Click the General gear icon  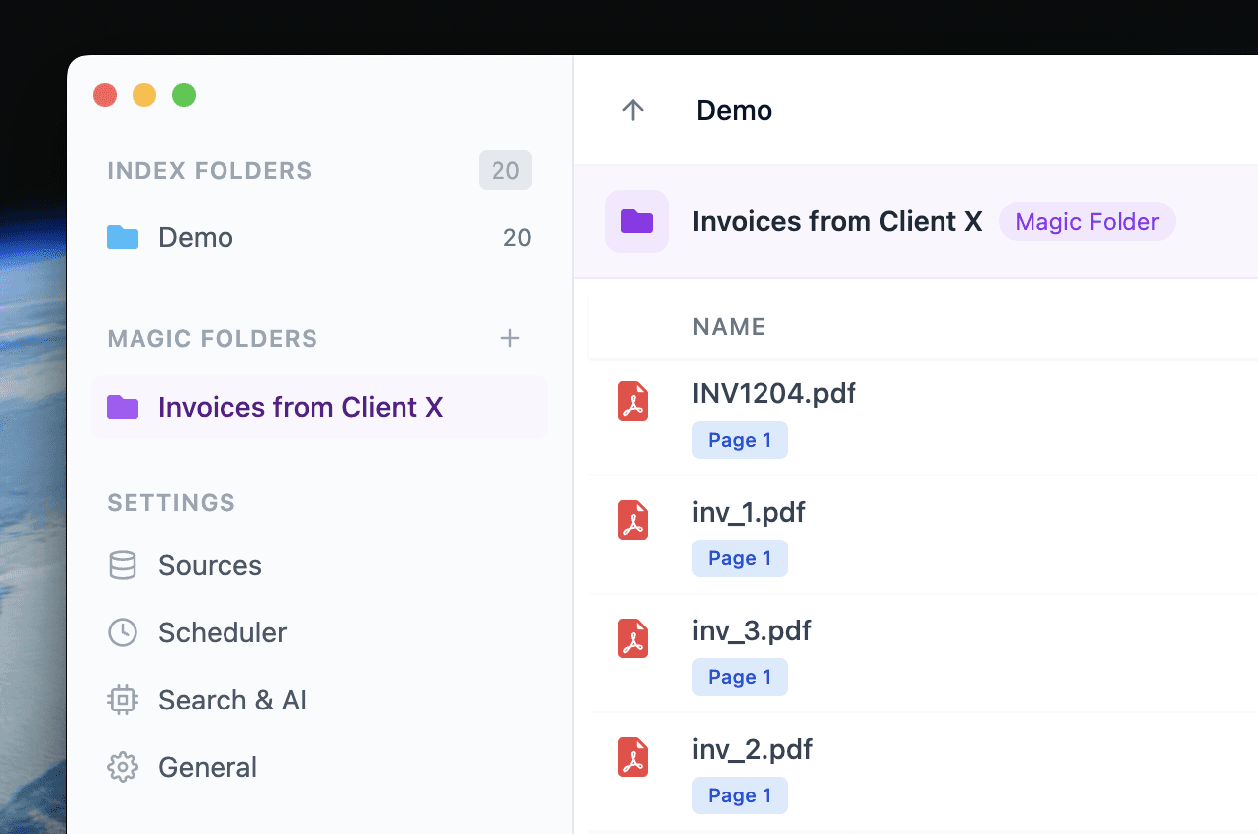[123, 767]
